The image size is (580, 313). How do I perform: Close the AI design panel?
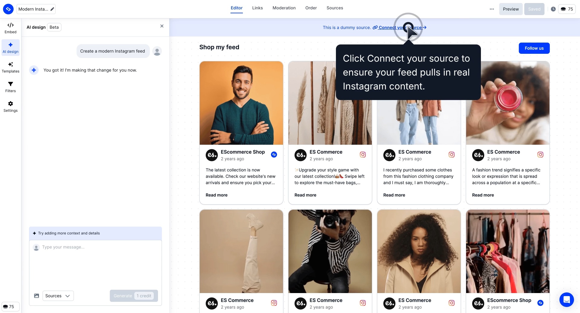[x=162, y=26]
